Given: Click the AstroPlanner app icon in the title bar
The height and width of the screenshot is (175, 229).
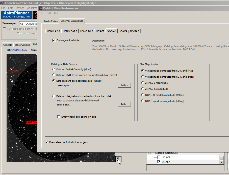Looking at the screenshot, I should coord(2,3).
